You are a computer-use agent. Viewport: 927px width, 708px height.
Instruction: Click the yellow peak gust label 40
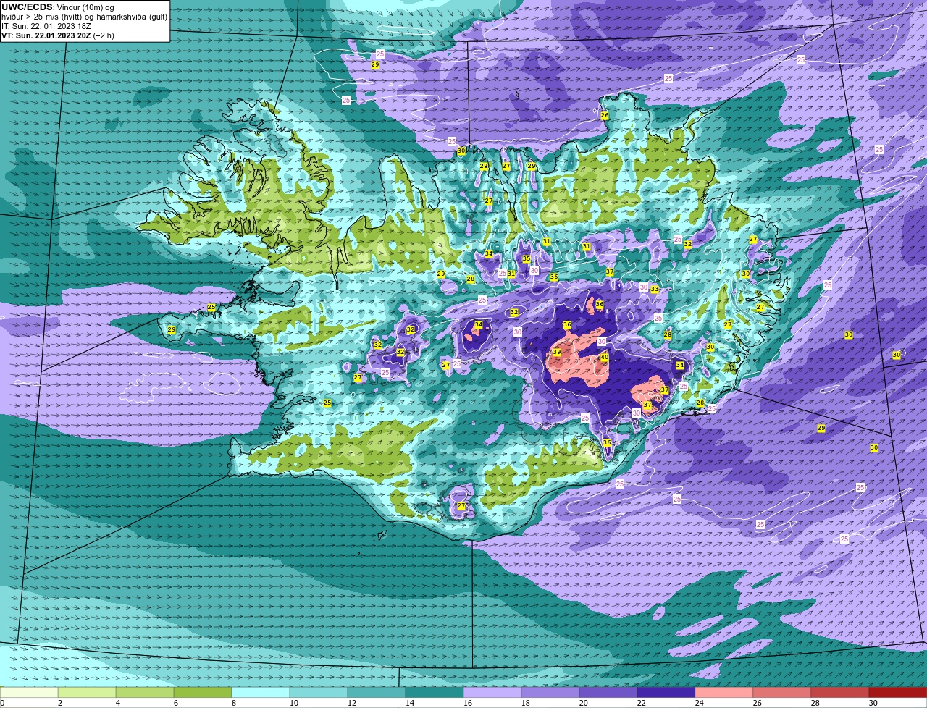(605, 358)
